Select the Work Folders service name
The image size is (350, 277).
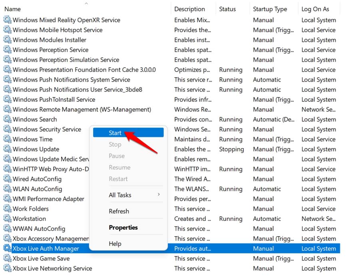[31, 209]
